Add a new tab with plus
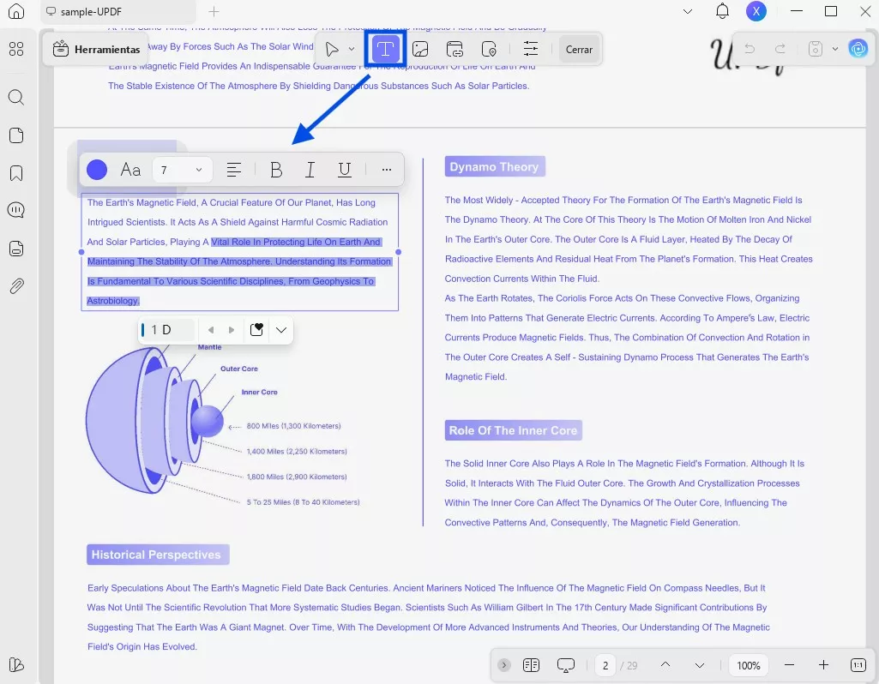This screenshot has height=684, width=879. tap(214, 11)
